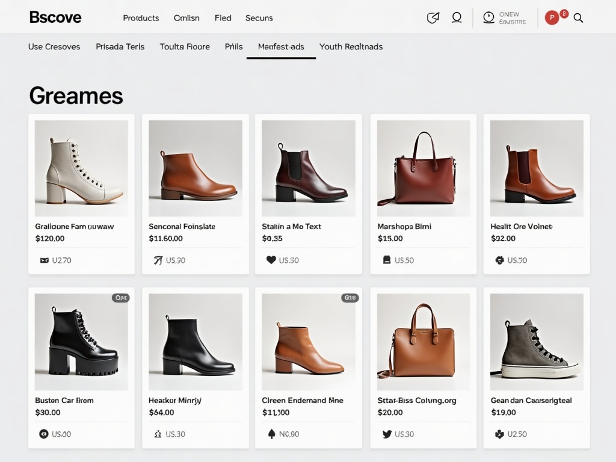The width and height of the screenshot is (616, 462).
Task: Open the Stalin a Mo Text boot image
Action: coord(309,168)
